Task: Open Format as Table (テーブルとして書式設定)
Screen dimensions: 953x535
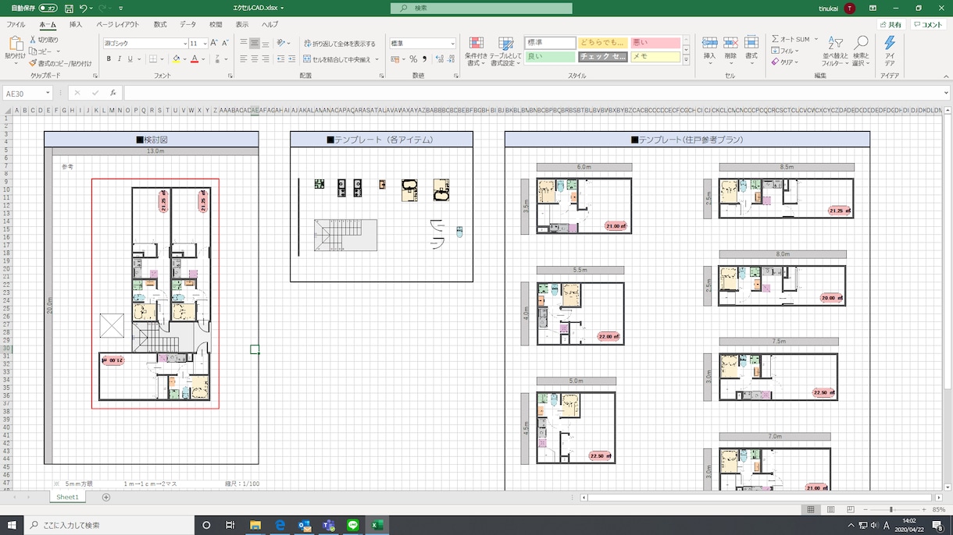Action: [x=505, y=51]
